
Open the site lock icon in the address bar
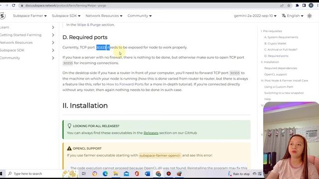(x=22, y=5)
